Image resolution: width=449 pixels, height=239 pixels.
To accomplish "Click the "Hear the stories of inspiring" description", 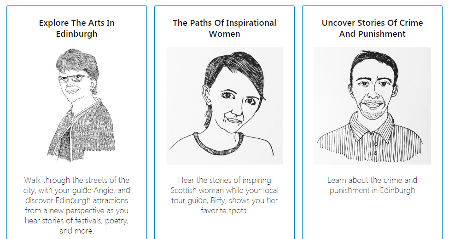I will pyautogui.click(x=225, y=195).
